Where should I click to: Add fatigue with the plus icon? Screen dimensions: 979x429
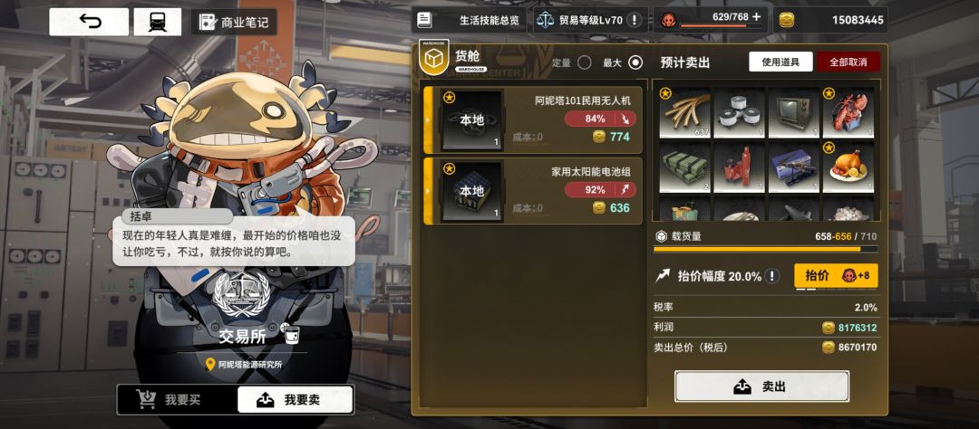[756, 17]
